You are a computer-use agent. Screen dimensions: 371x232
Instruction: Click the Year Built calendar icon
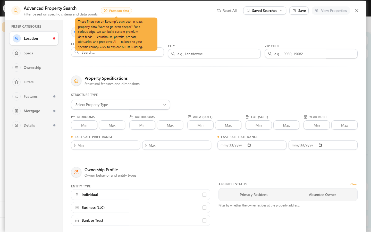(x=306, y=117)
